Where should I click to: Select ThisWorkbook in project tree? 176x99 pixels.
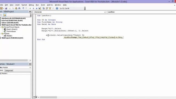(x=11, y=31)
